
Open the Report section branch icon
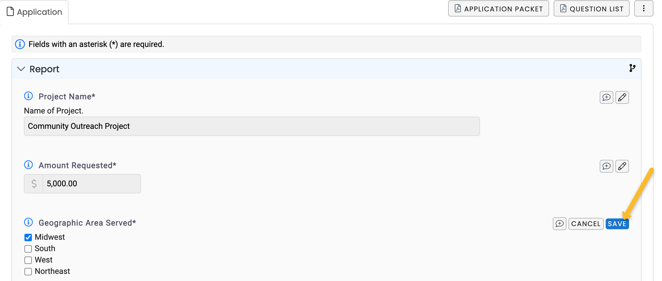(x=632, y=68)
